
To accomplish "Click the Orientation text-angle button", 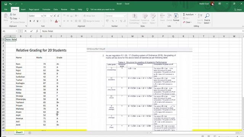I will (76, 16).
